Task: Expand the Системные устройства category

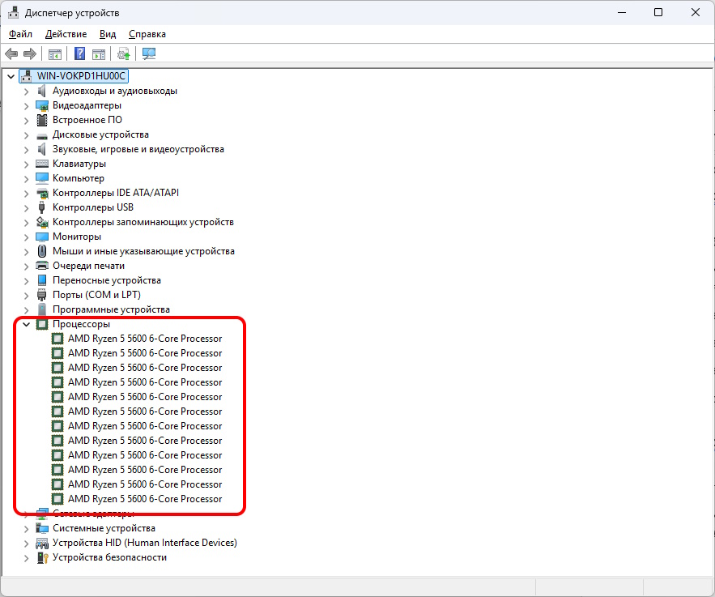Action: (27, 529)
